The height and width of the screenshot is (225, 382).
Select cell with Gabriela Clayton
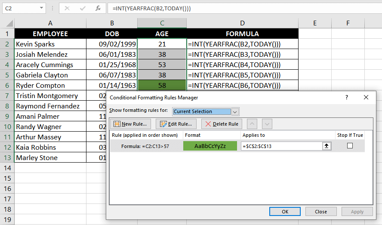[x=50, y=75]
